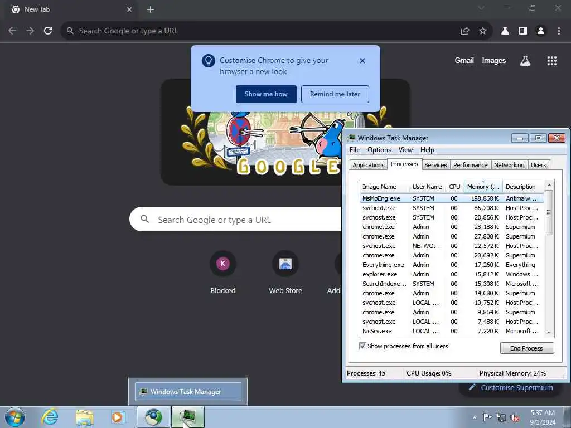Open network status tray icon

pyautogui.click(x=501, y=417)
